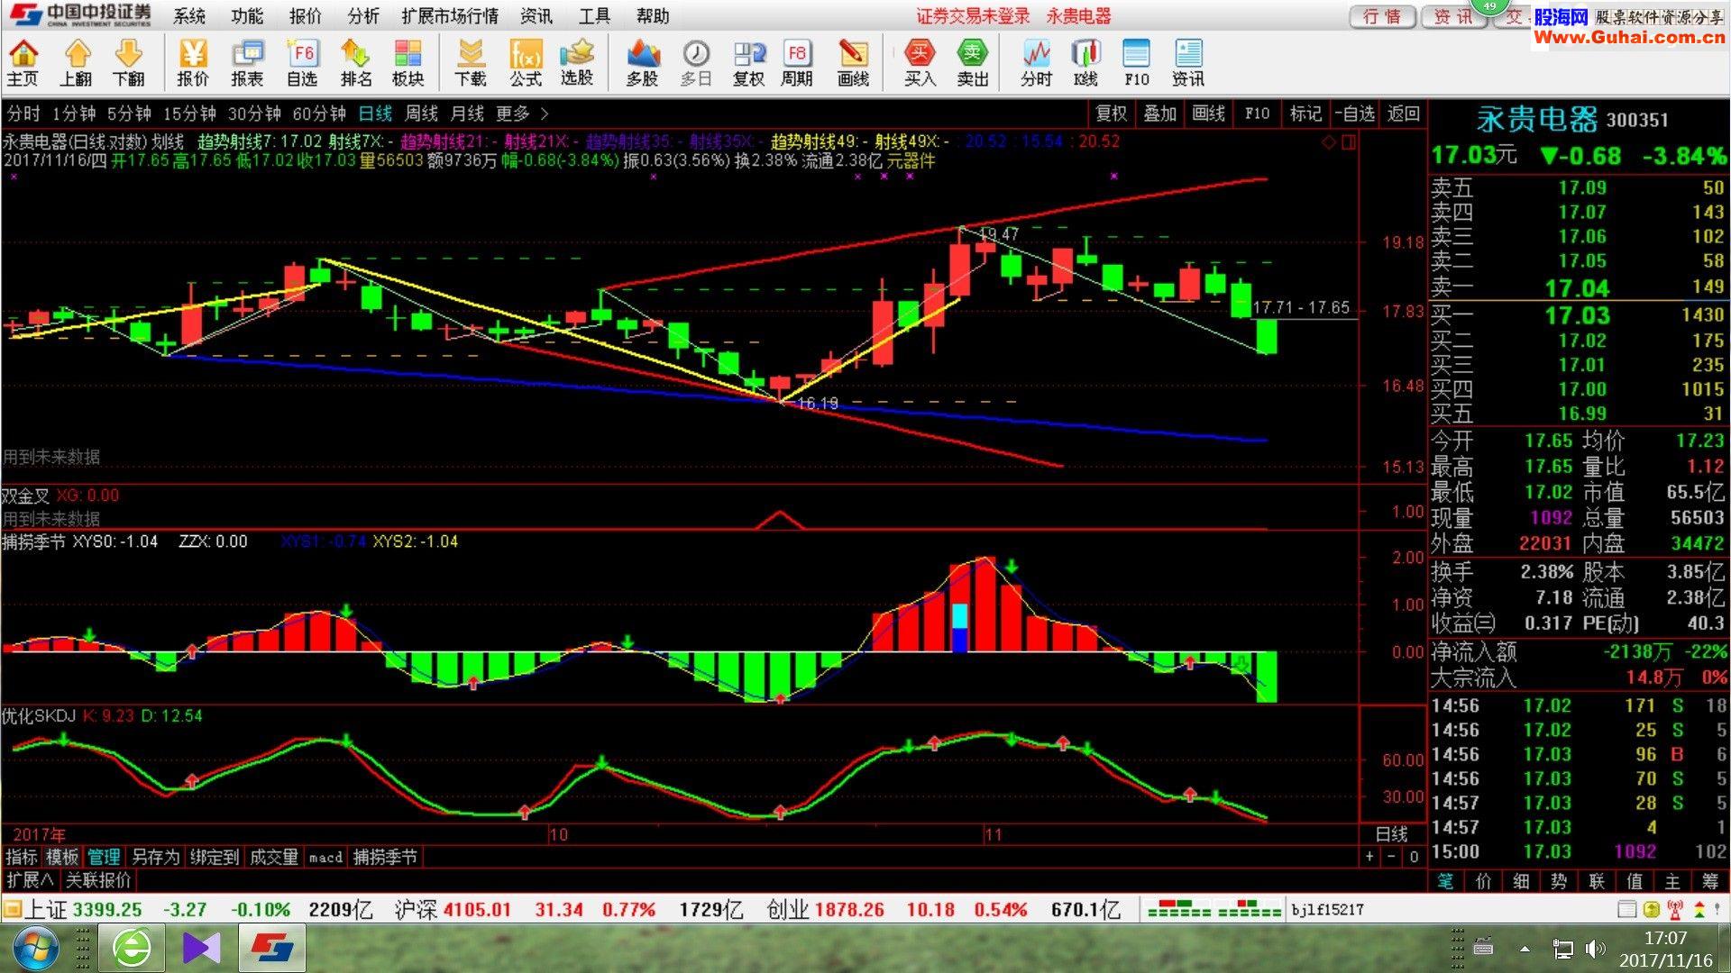Open the 工具 menu

594,16
